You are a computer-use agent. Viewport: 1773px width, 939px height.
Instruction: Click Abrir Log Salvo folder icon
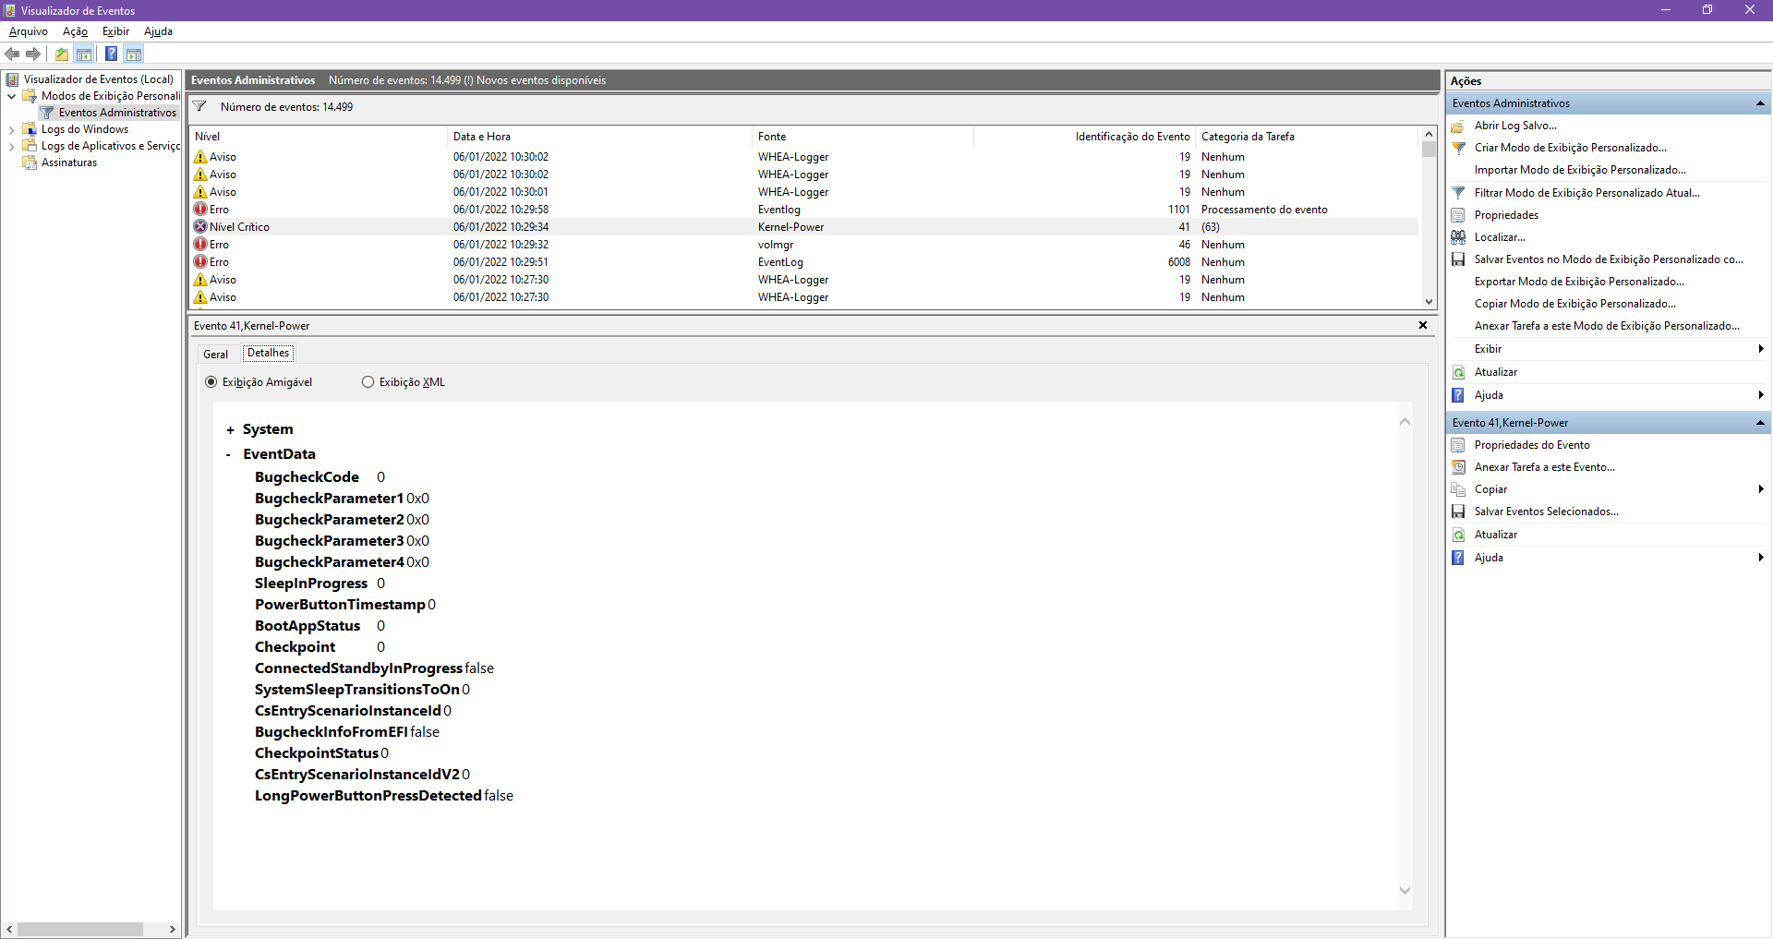pyautogui.click(x=1458, y=126)
